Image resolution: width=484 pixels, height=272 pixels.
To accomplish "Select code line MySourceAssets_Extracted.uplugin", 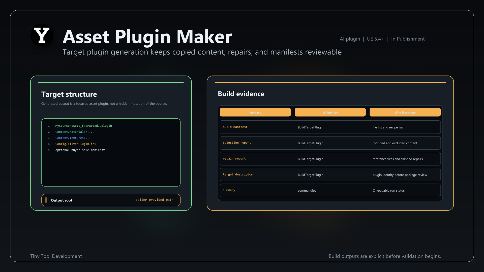I will (83, 126).
